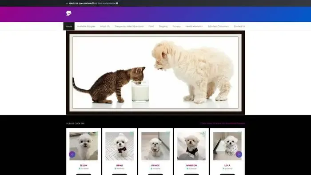
Task: Open Satisfied Customers menu item
Action: 218,26
